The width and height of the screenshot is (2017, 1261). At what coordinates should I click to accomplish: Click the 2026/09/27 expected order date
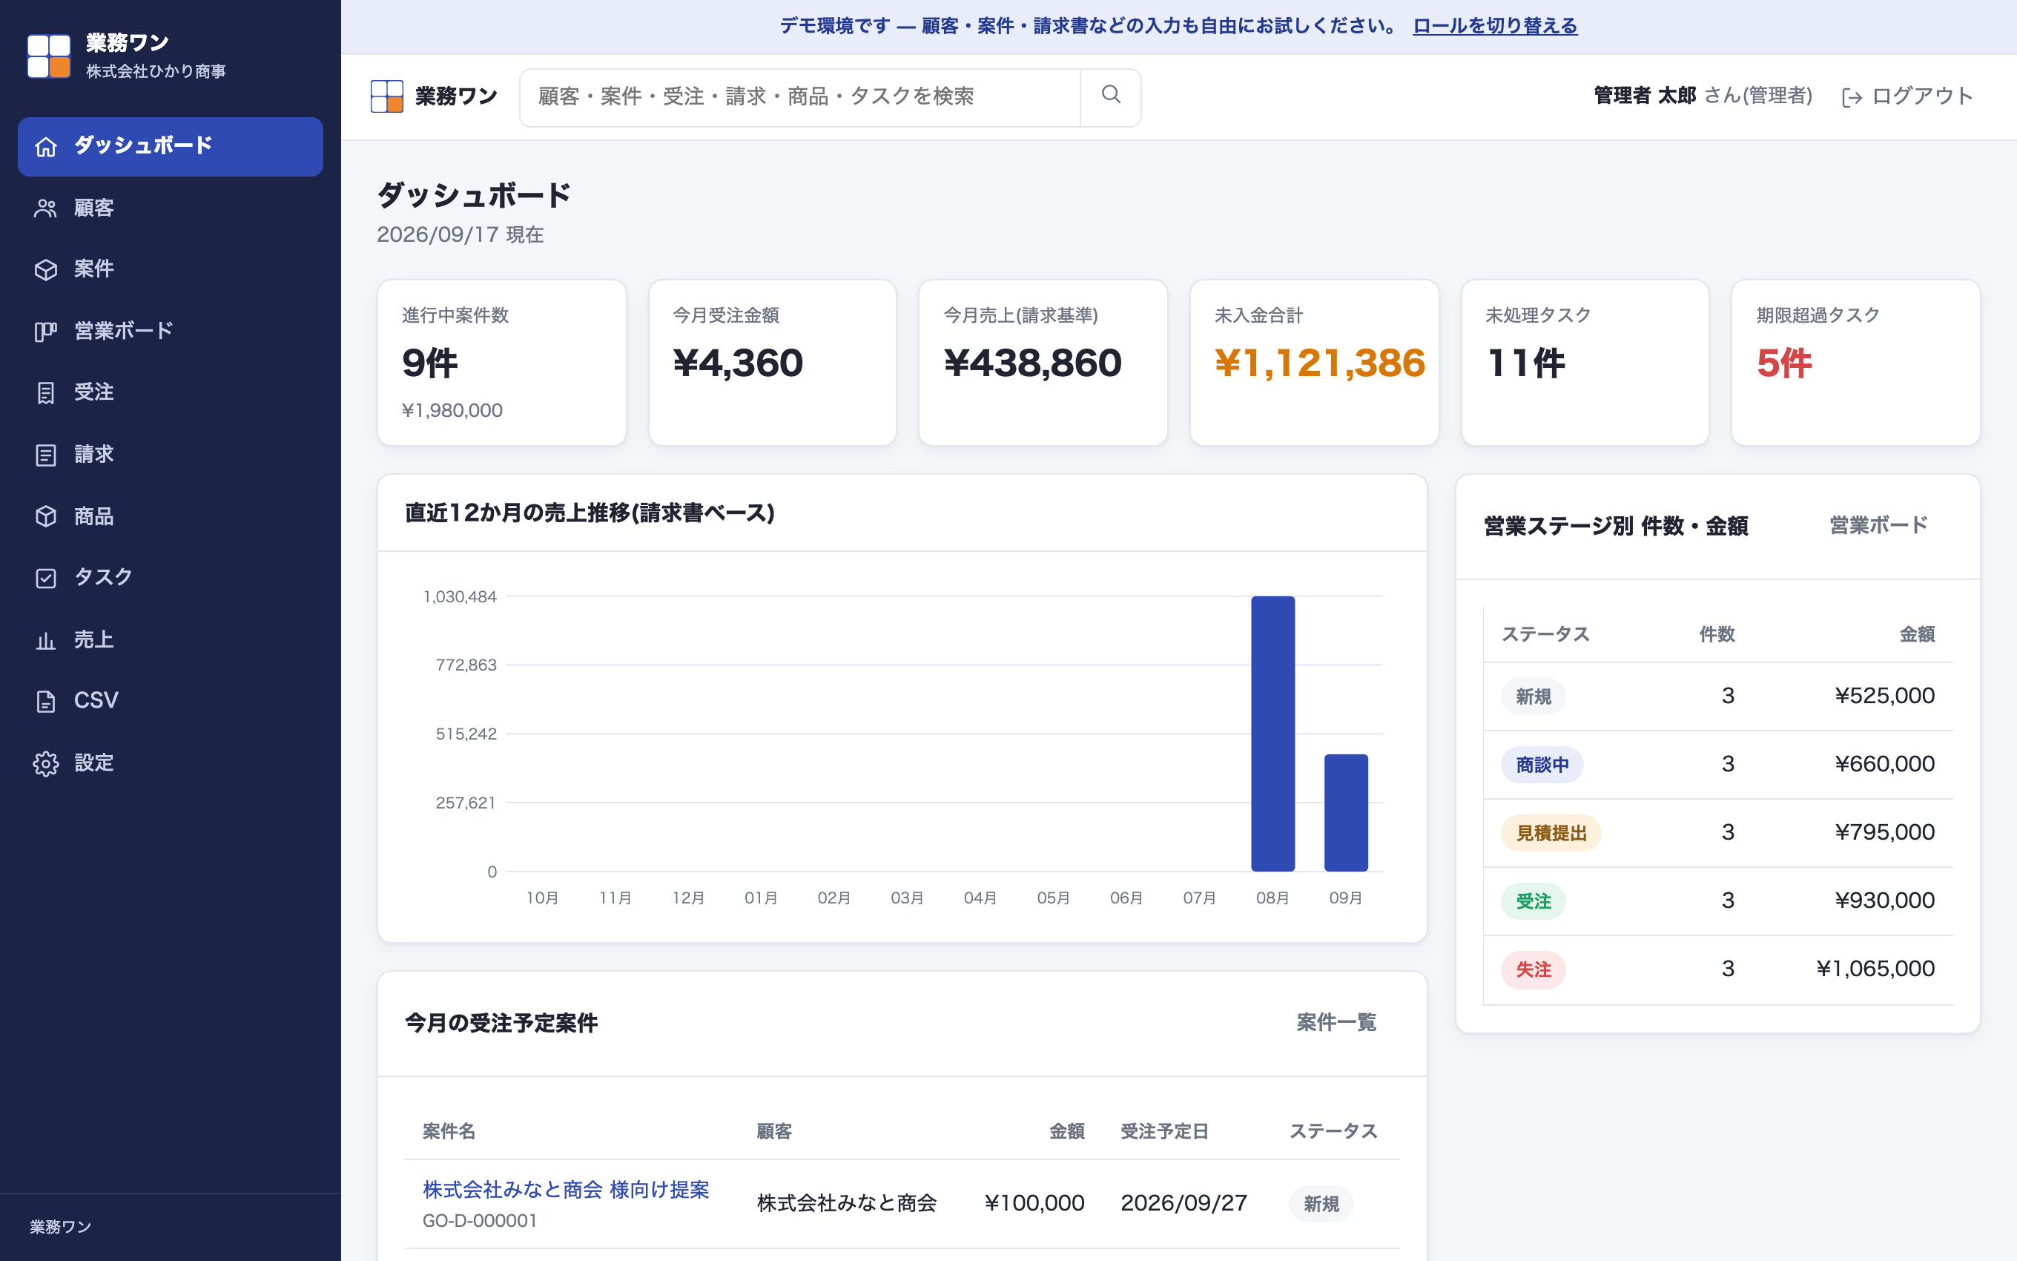(1184, 1203)
